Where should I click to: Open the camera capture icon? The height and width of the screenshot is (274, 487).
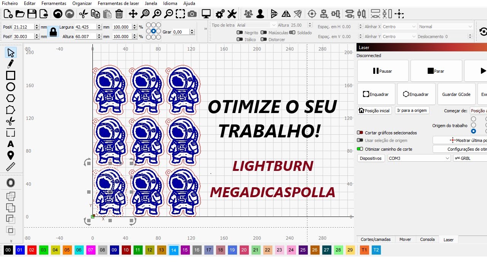tap(192, 14)
